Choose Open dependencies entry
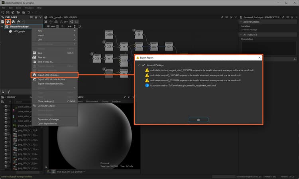 coord(55,124)
